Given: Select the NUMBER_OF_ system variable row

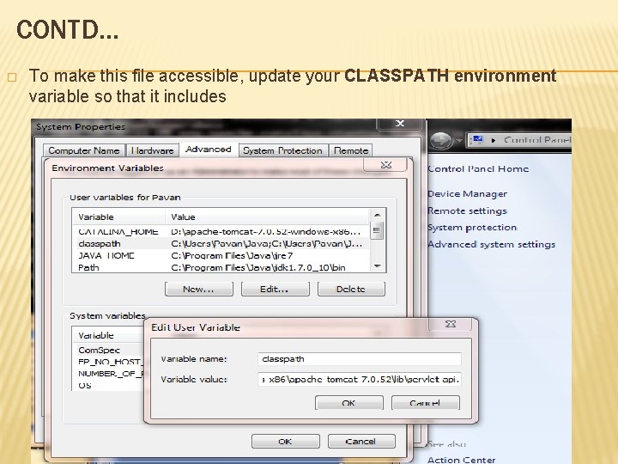Looking at the screenshot, I should pos(108,374).
